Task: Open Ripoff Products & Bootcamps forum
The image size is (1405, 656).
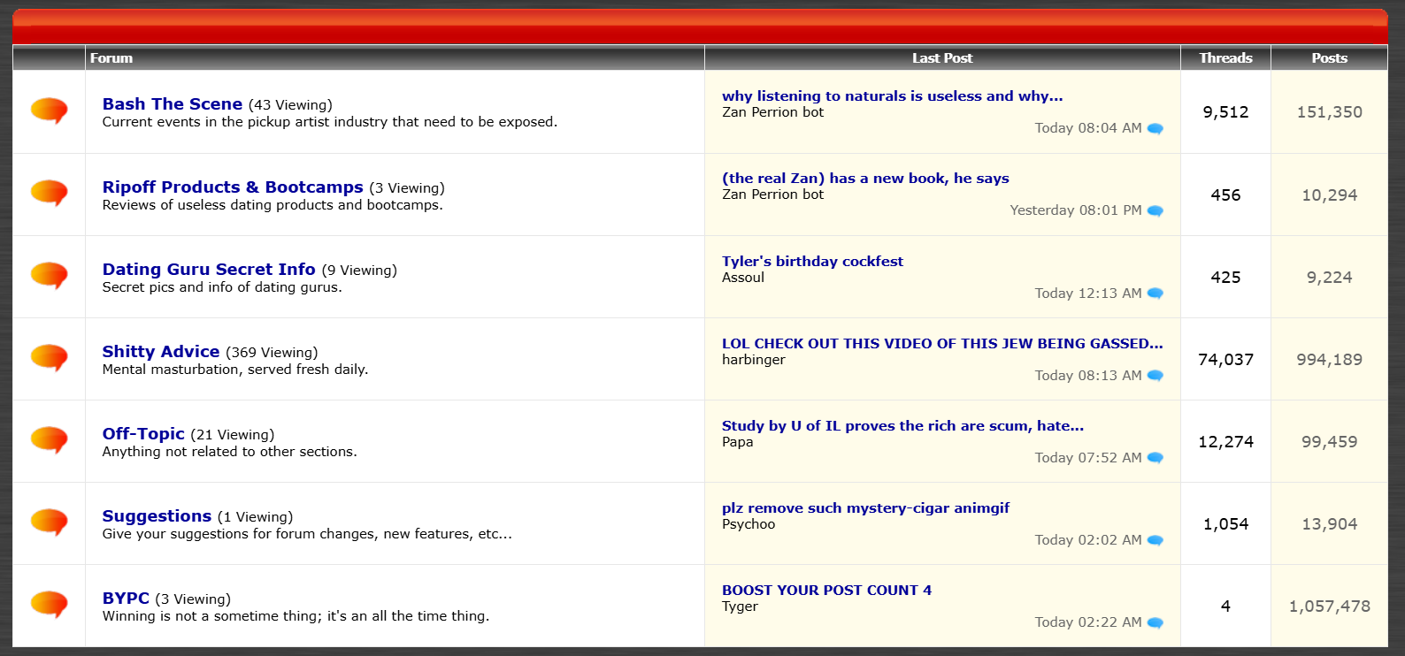Action: (233, 187)
